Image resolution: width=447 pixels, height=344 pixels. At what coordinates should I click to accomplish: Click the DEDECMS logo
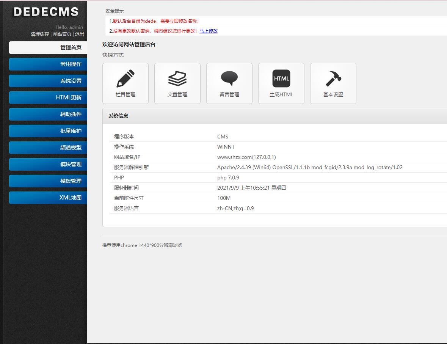[46, 12]
